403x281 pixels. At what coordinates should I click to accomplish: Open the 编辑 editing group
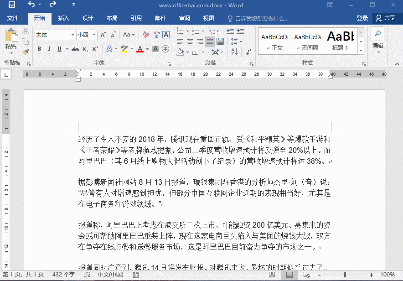coord(377,41)
